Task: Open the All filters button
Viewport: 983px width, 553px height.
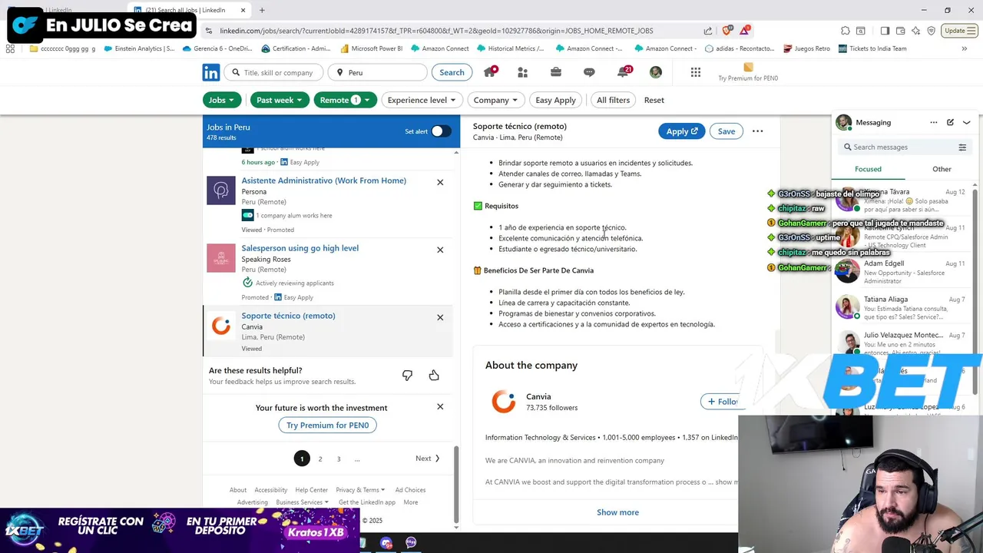Action: tap(613, 100)
